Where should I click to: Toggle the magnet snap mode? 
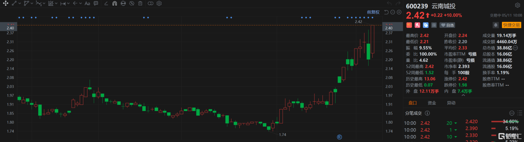click(114, 3)
